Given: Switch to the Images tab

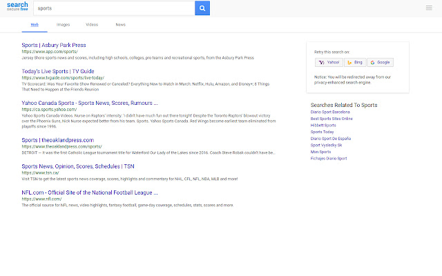Looking at the screenshot, I should pyautogui.click(x=63, y=25).
